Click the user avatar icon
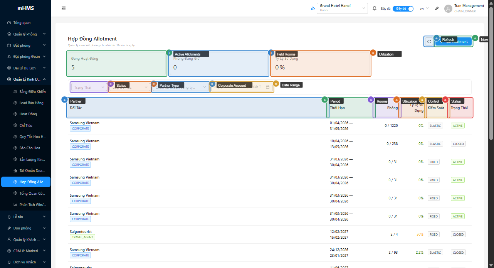494x268 pixels. click(x=448, y=8)
